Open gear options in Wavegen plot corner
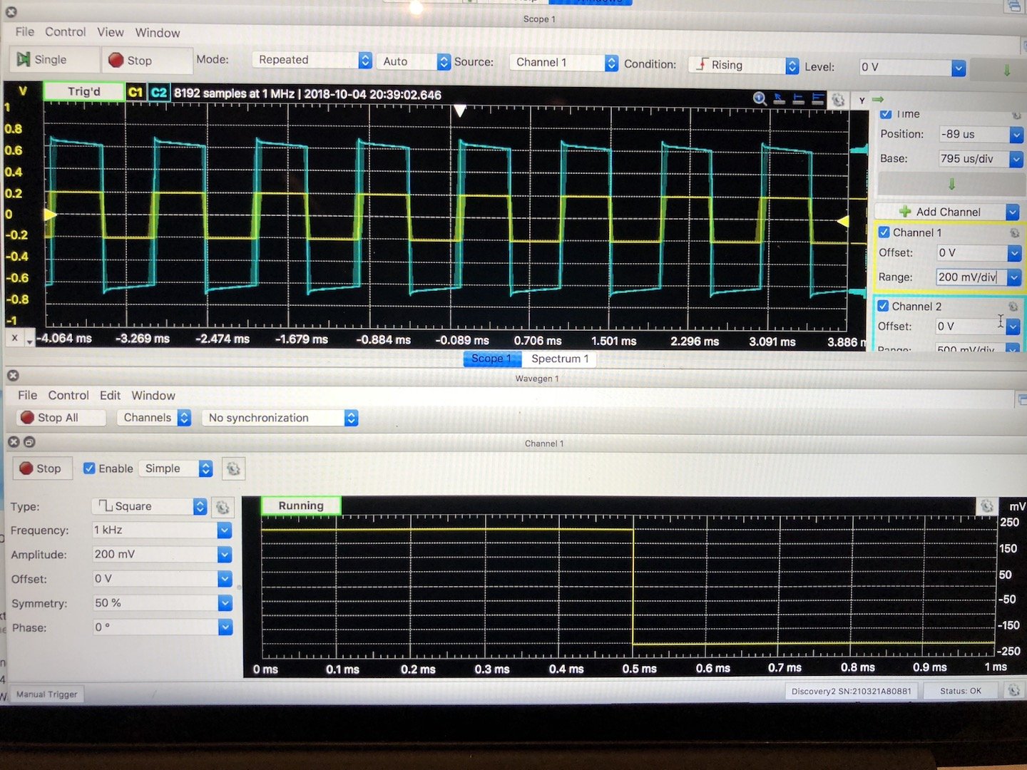1027x770 pixels. click(x=986, y=505)
